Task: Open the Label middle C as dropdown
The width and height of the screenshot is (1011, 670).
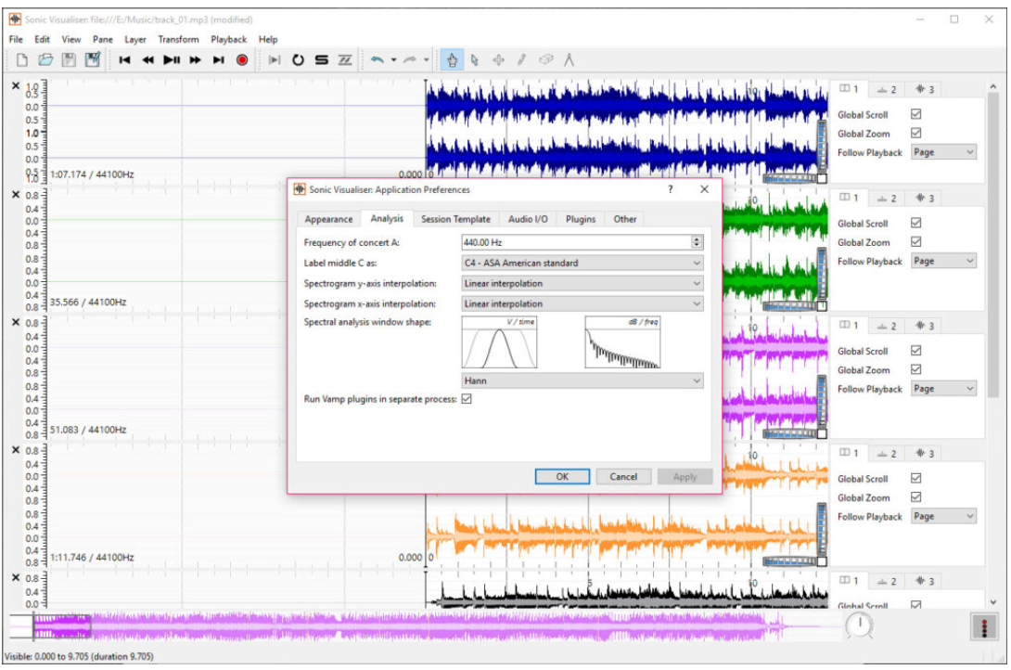Action: click(582, 263)
